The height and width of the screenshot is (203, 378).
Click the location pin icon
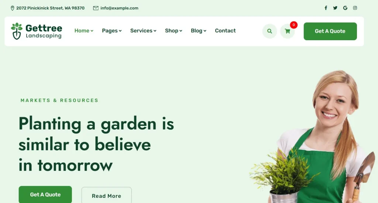click(x=12, y=8)
